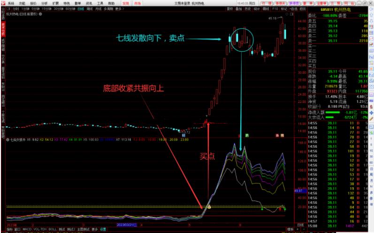Click the 现价 39.11 value

(332, 71)
